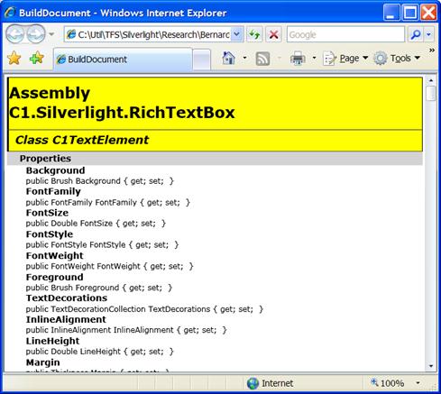Refresh the page with the green arrows icon
This screenshot has width=441, height=394.
(x=254, y=35)
